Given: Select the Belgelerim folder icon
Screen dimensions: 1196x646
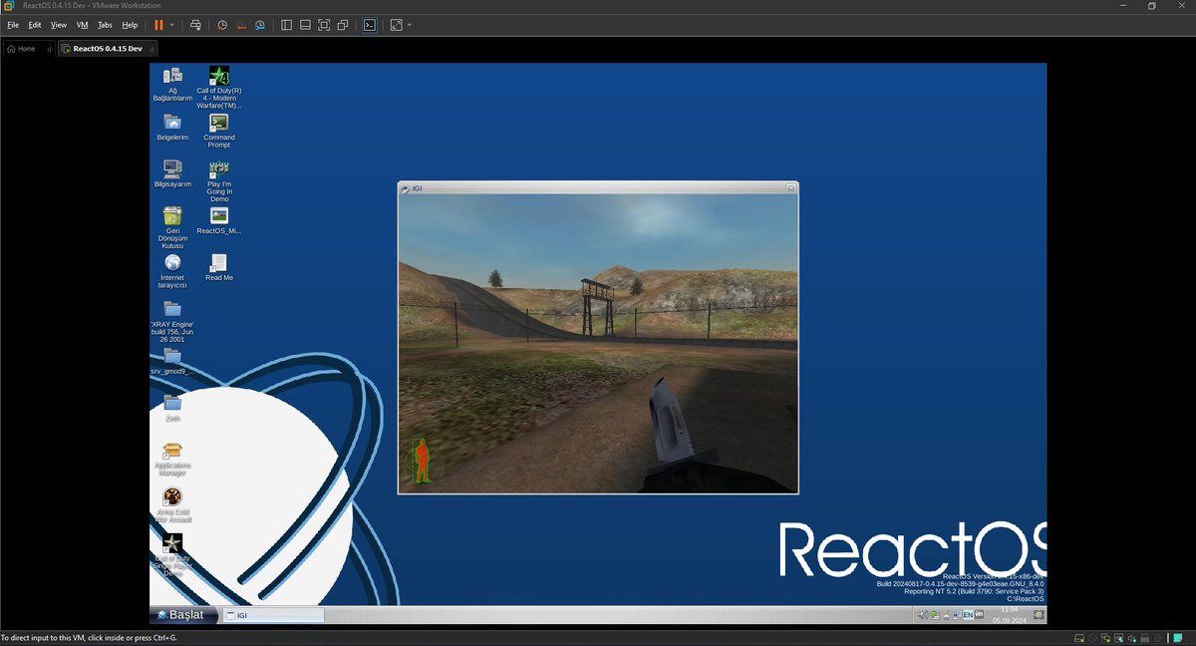Looking at the screenshot, I should [x=172, y=127].
